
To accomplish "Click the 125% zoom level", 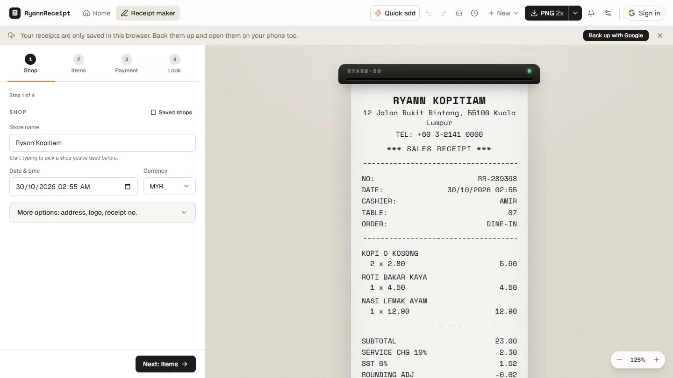I will pos(638,360).
